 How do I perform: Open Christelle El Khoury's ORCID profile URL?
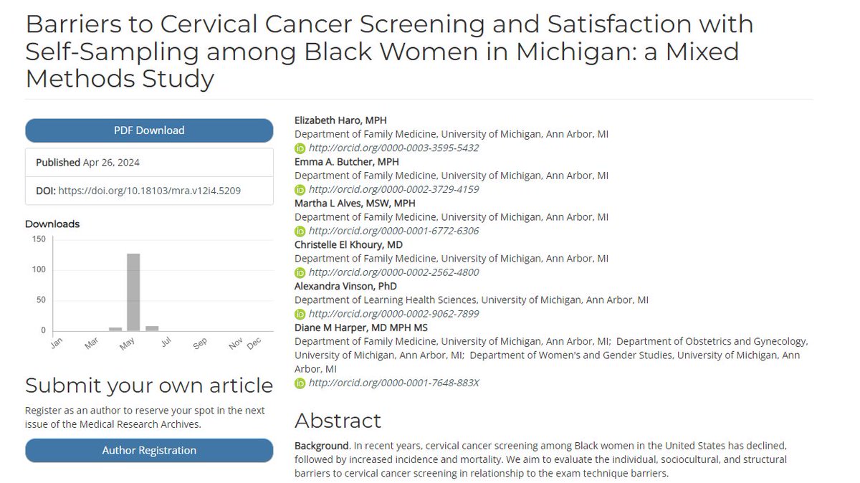[393, 272]
